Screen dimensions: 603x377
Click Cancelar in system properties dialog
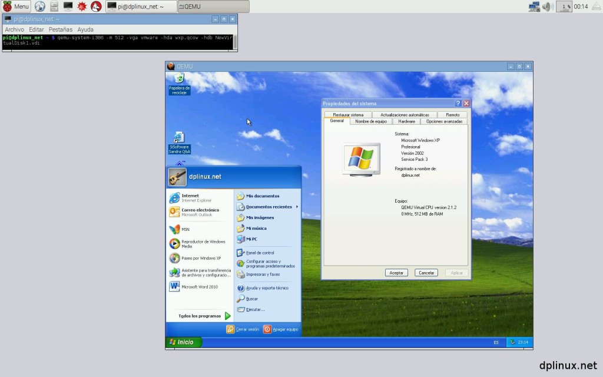pos(426,273)
